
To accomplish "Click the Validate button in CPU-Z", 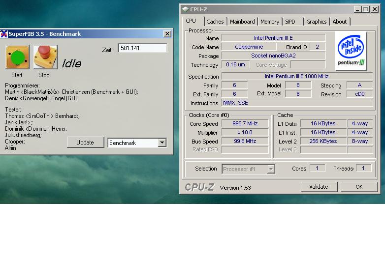I will [319, 187].
